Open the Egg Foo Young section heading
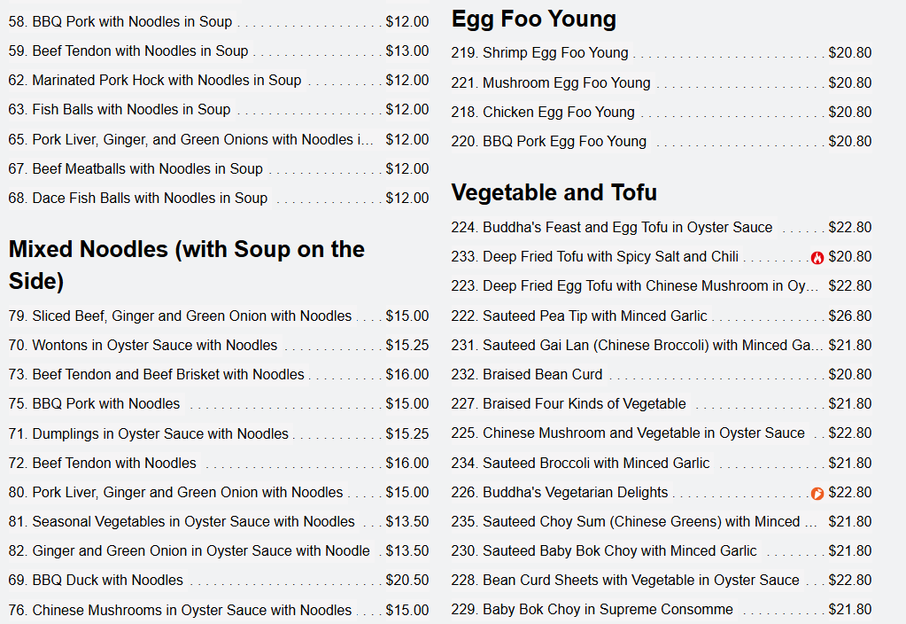Image resolution: width=906 pixels, height=624 pixels. click(x=533, y=19)
